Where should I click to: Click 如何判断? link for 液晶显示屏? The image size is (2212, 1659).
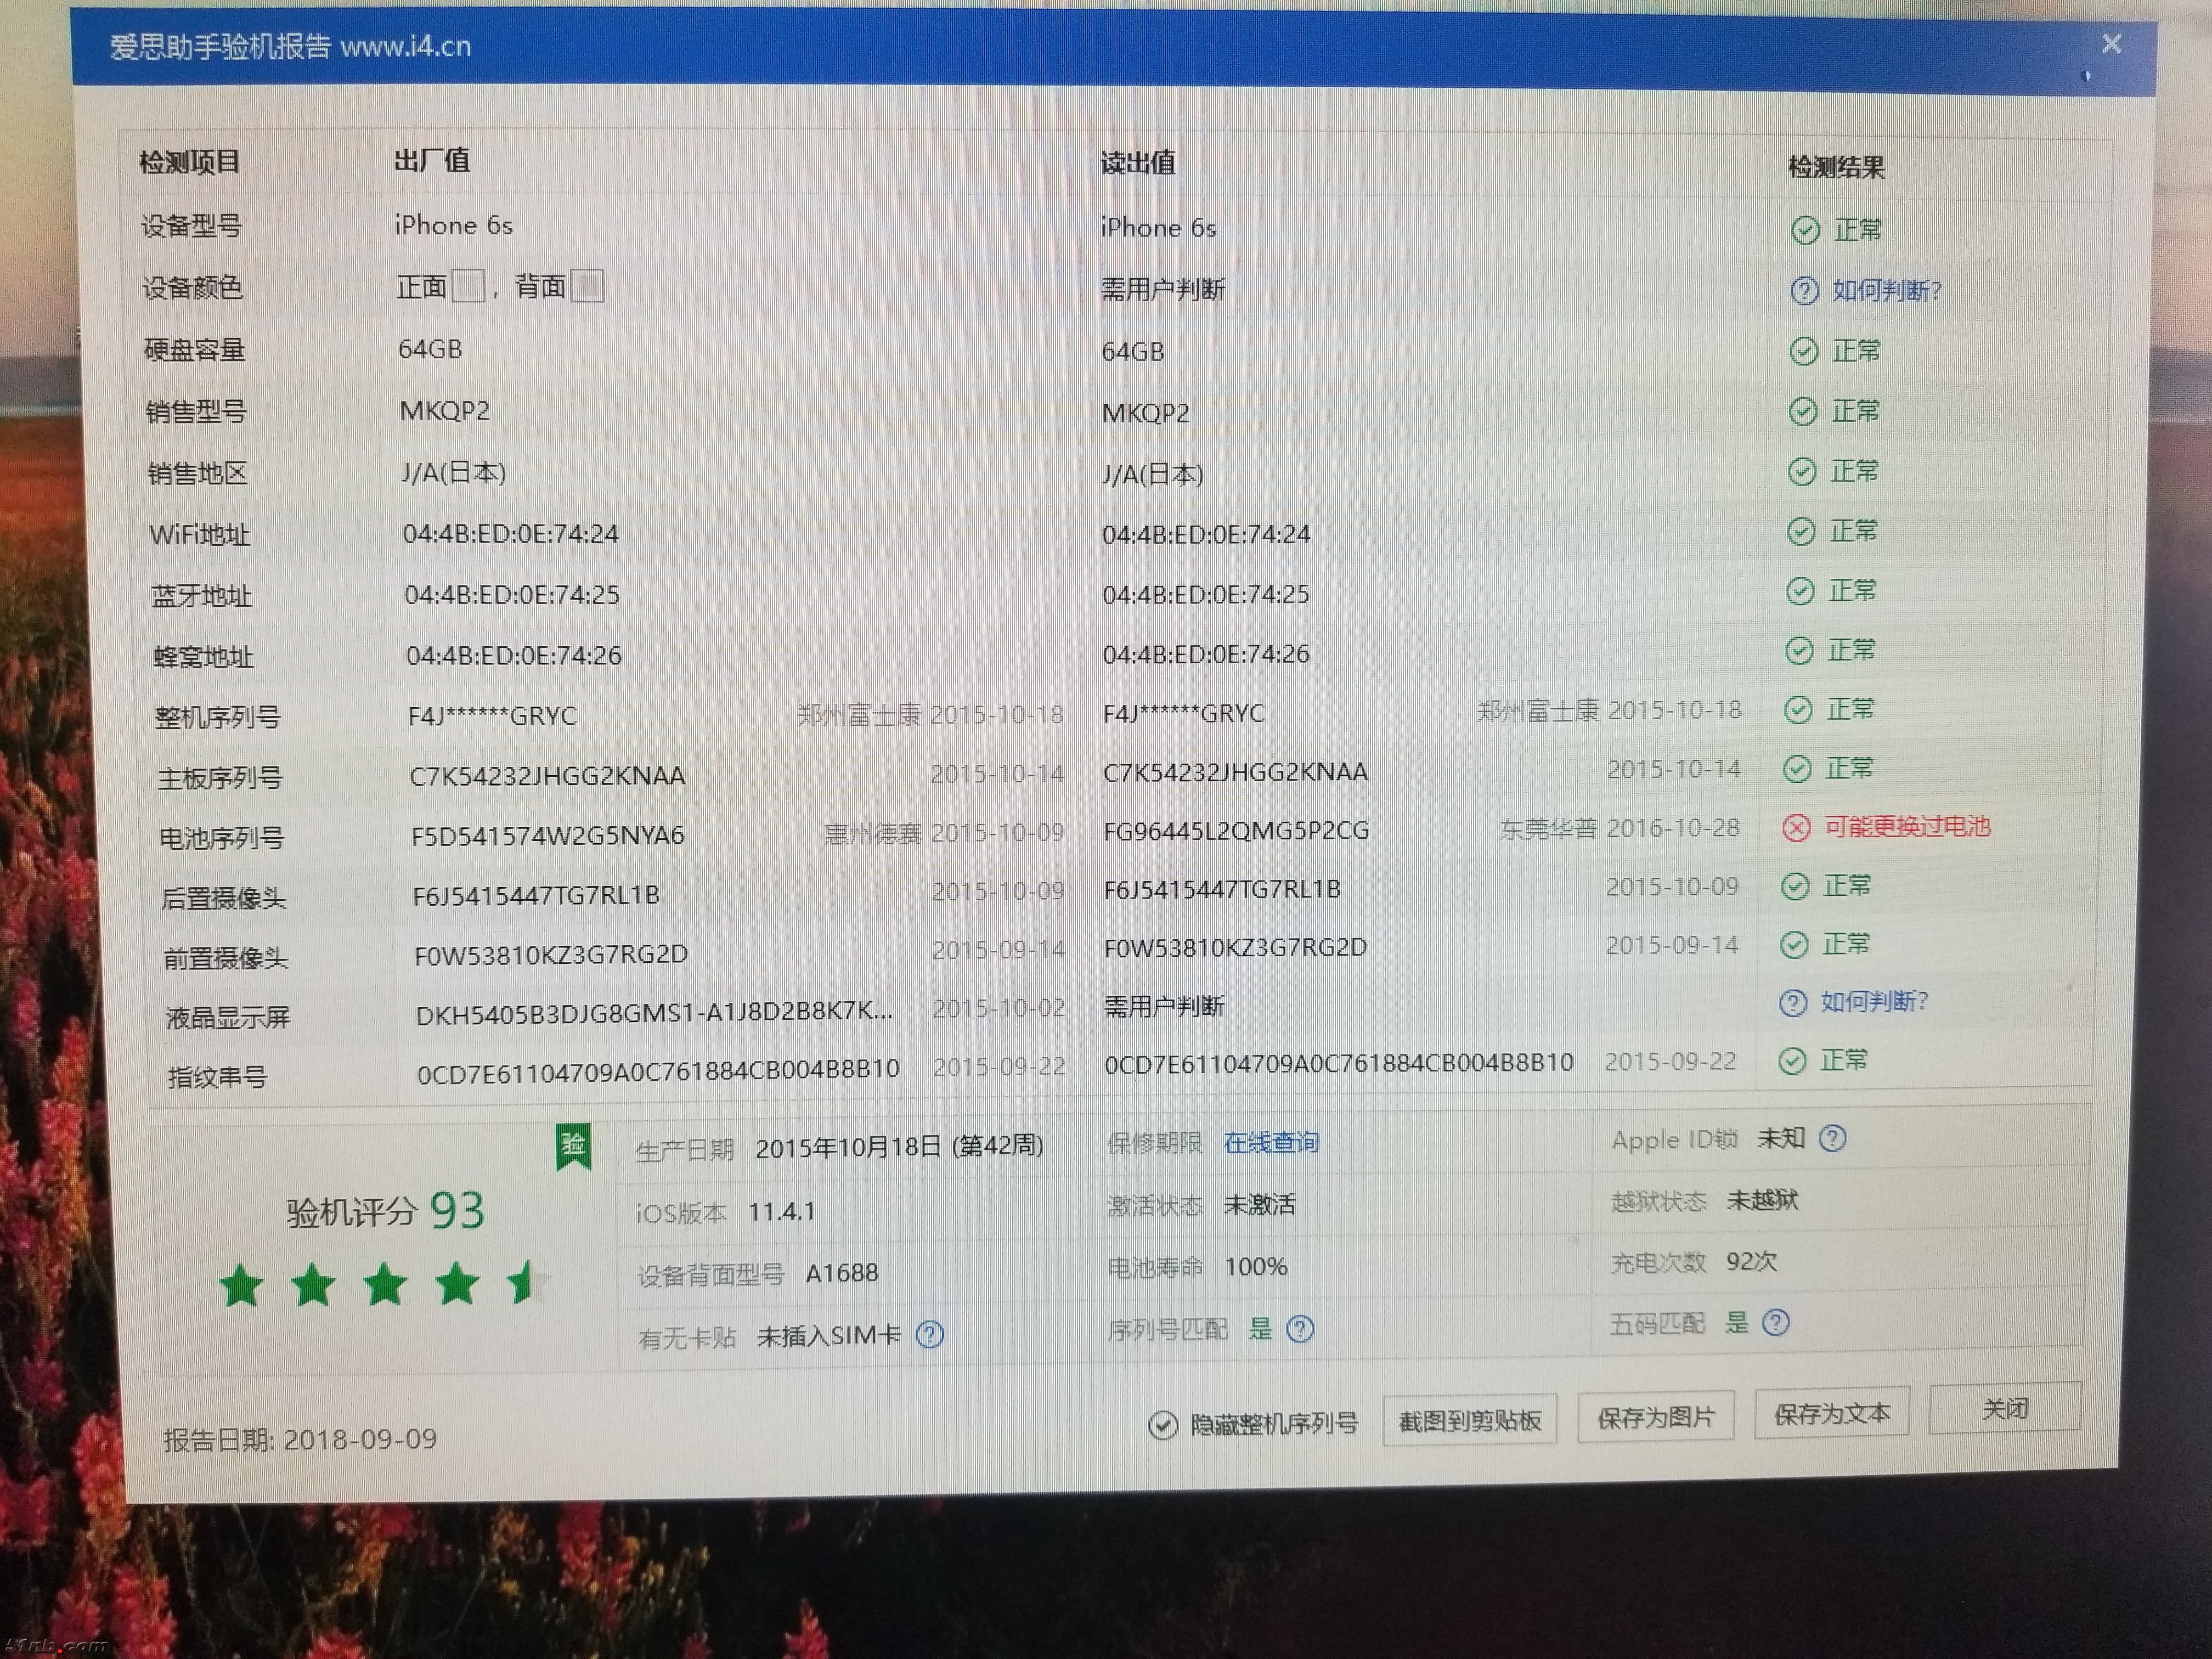point(1874,1002)
